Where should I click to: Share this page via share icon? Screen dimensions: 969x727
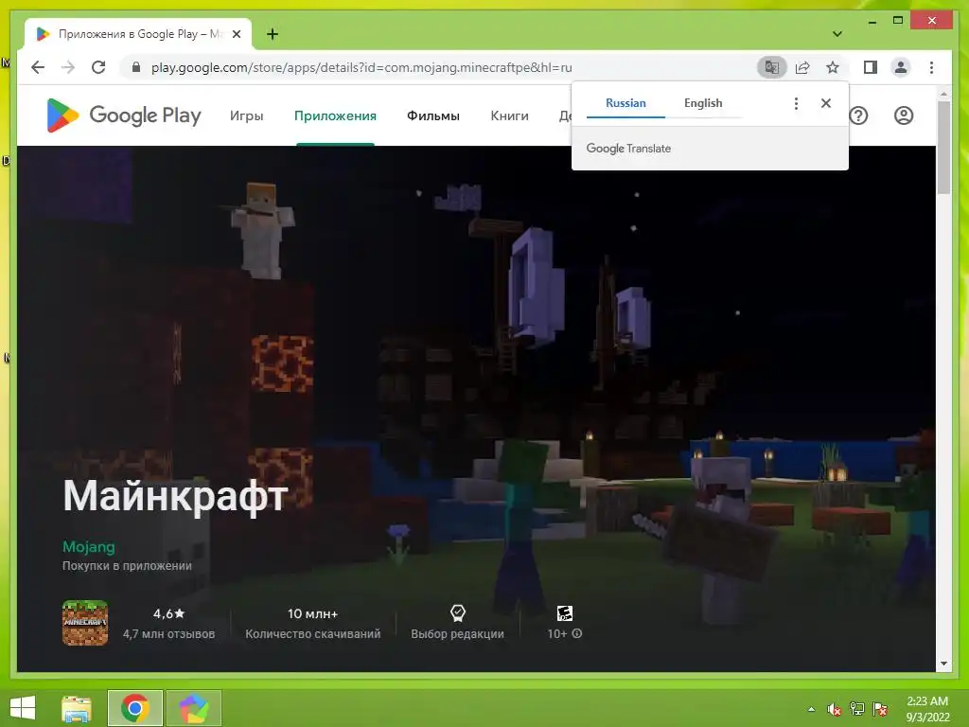coord(802,67)
